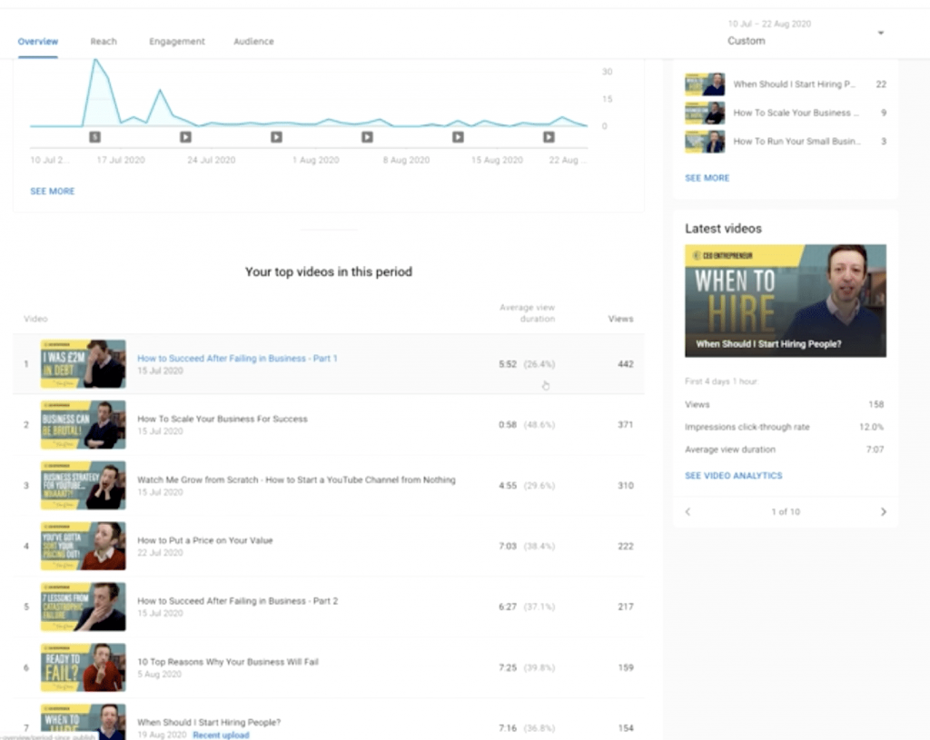This screenshot has width=930, height=740.
Task: Click SEE MORE in the top videos side panel
Action: (707, 178)
